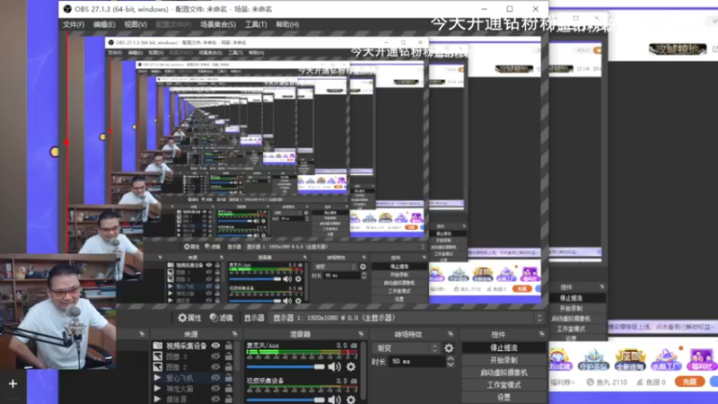Click the front 设置 button in 控件 dock
Image resolution: width=718 pixels, height=404 pixels.
[x=503, y=398]
